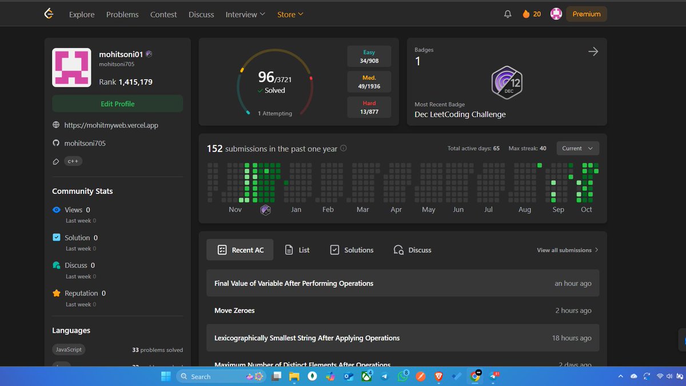Click the View all submissions chevron link
The height and width of the screenshot is (386, 686).
pyautogui.click(x=568, y=250)
